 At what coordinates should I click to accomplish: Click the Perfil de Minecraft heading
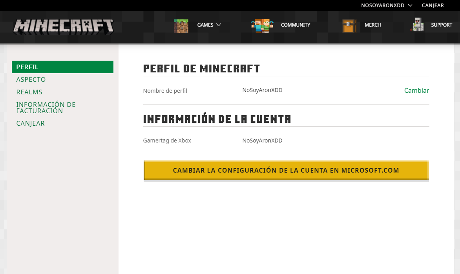coord(201,69)
